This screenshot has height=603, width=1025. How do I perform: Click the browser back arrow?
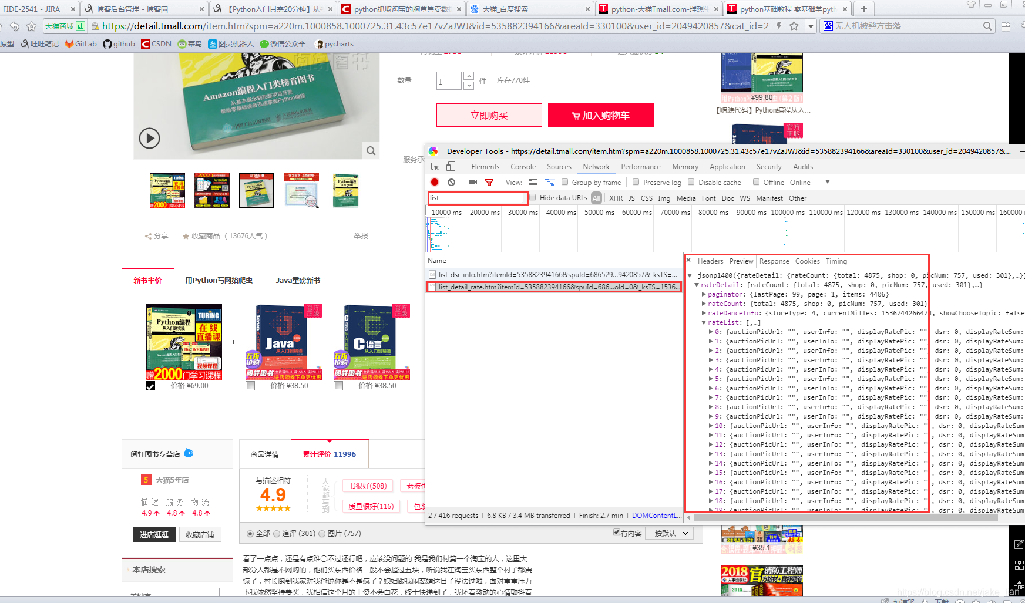tap(15, 26)
